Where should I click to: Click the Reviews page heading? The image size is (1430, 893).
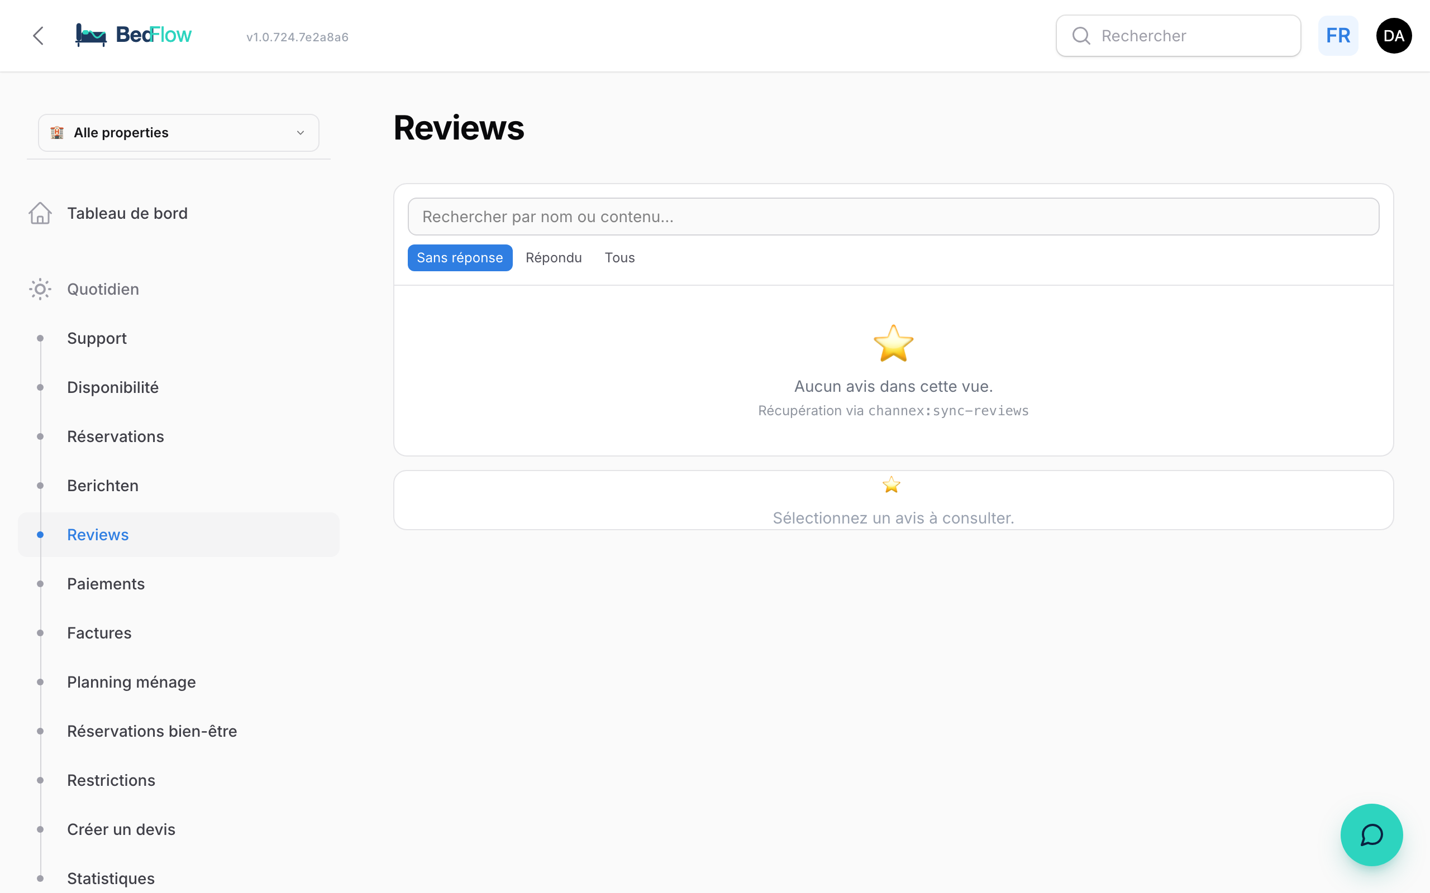459,128
